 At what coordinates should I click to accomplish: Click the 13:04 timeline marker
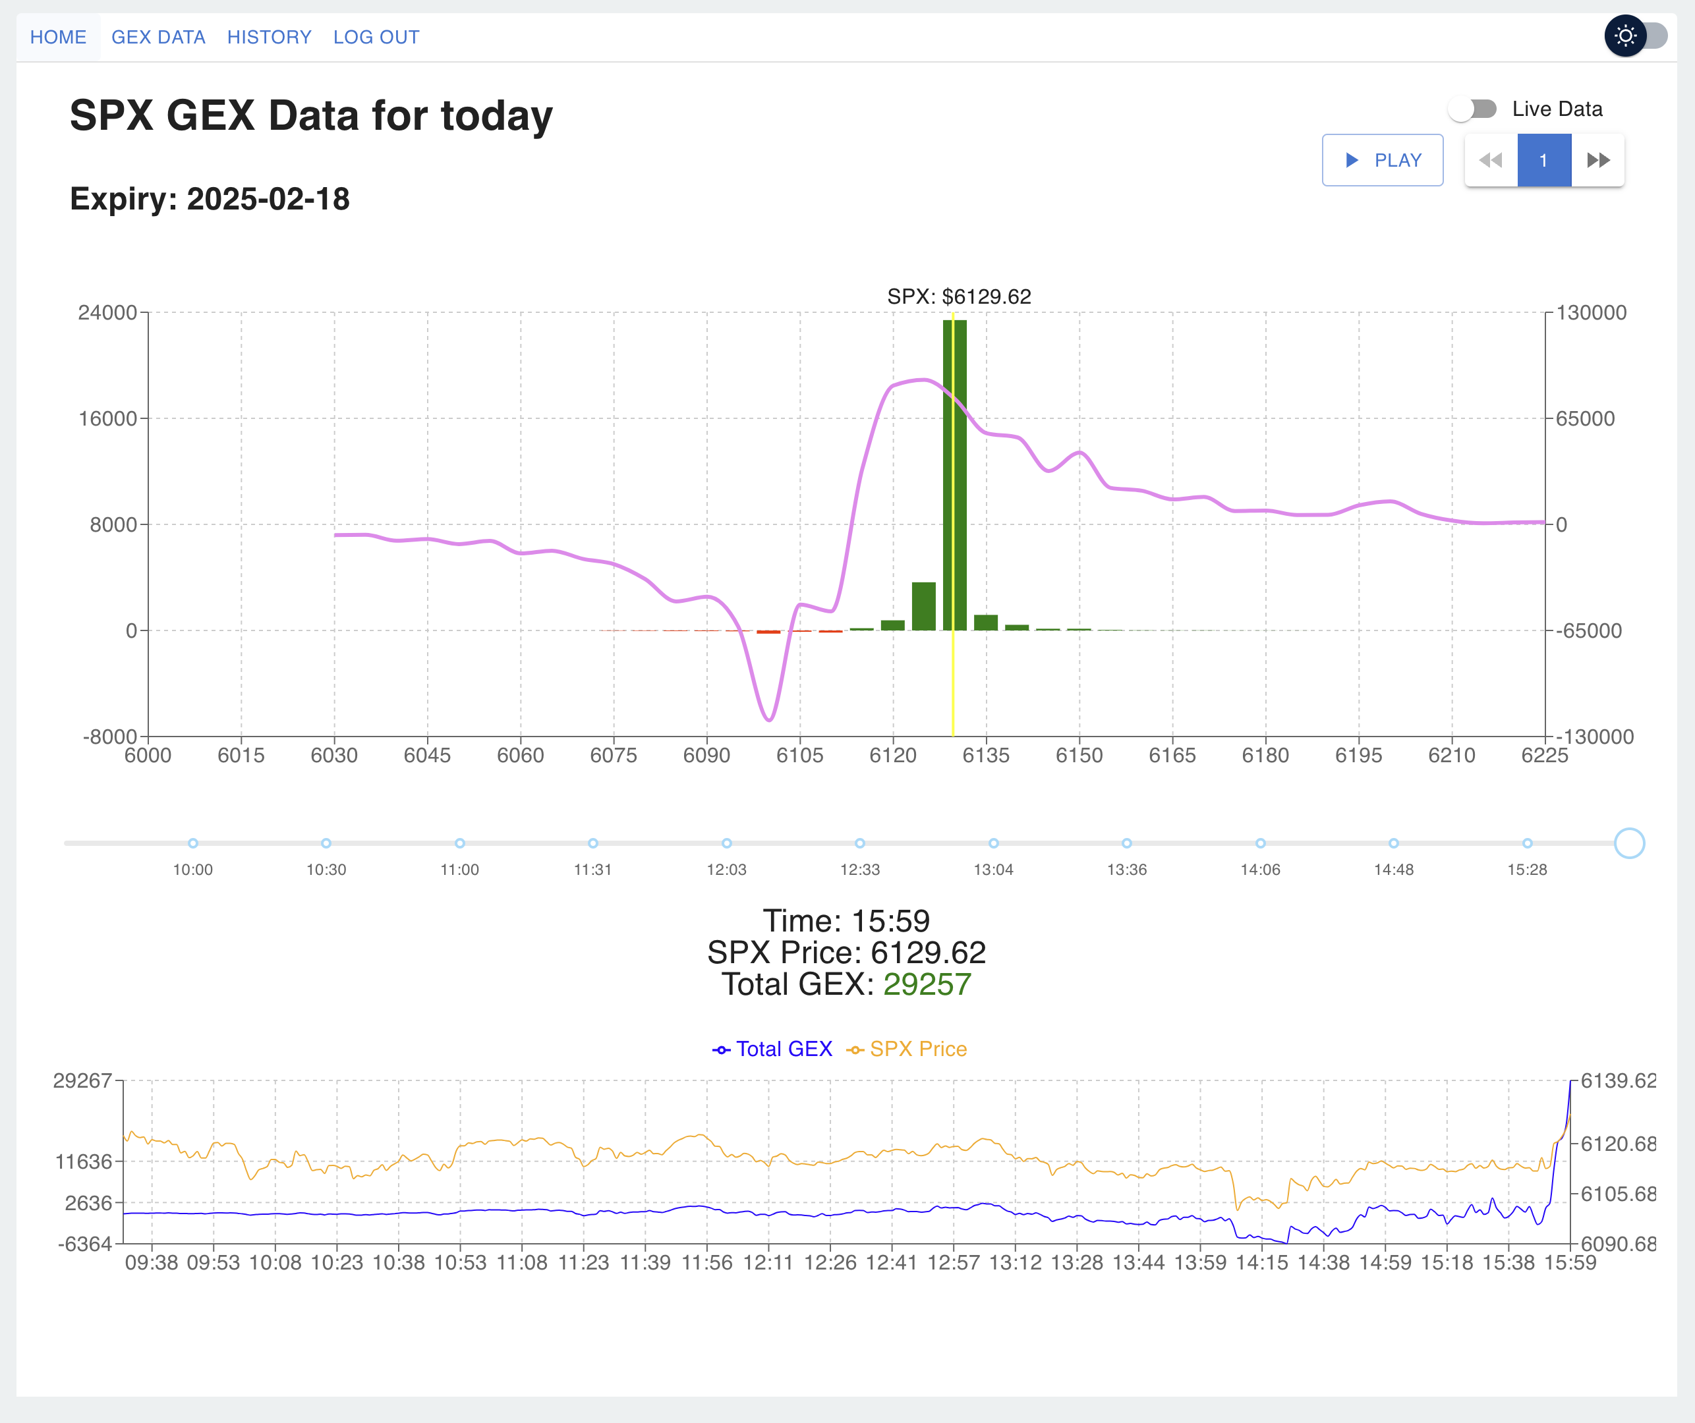994,843
